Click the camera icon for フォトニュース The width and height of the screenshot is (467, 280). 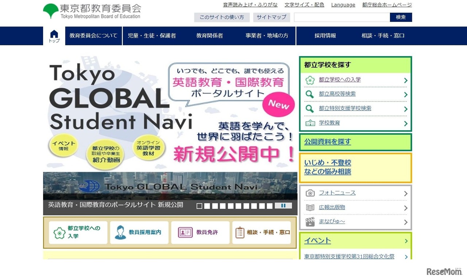point(310,193)
